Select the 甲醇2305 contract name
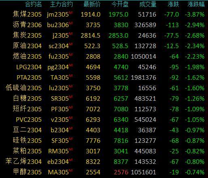Screen dimensions: 208x178 [27, 172]
